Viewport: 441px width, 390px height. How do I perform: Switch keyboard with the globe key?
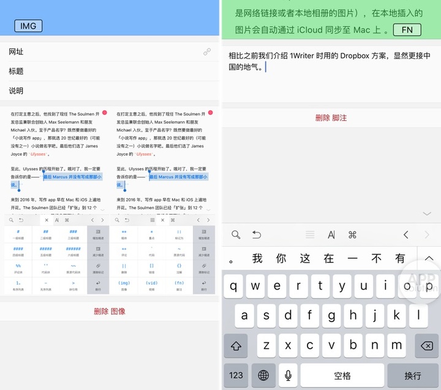click(263, 375)
